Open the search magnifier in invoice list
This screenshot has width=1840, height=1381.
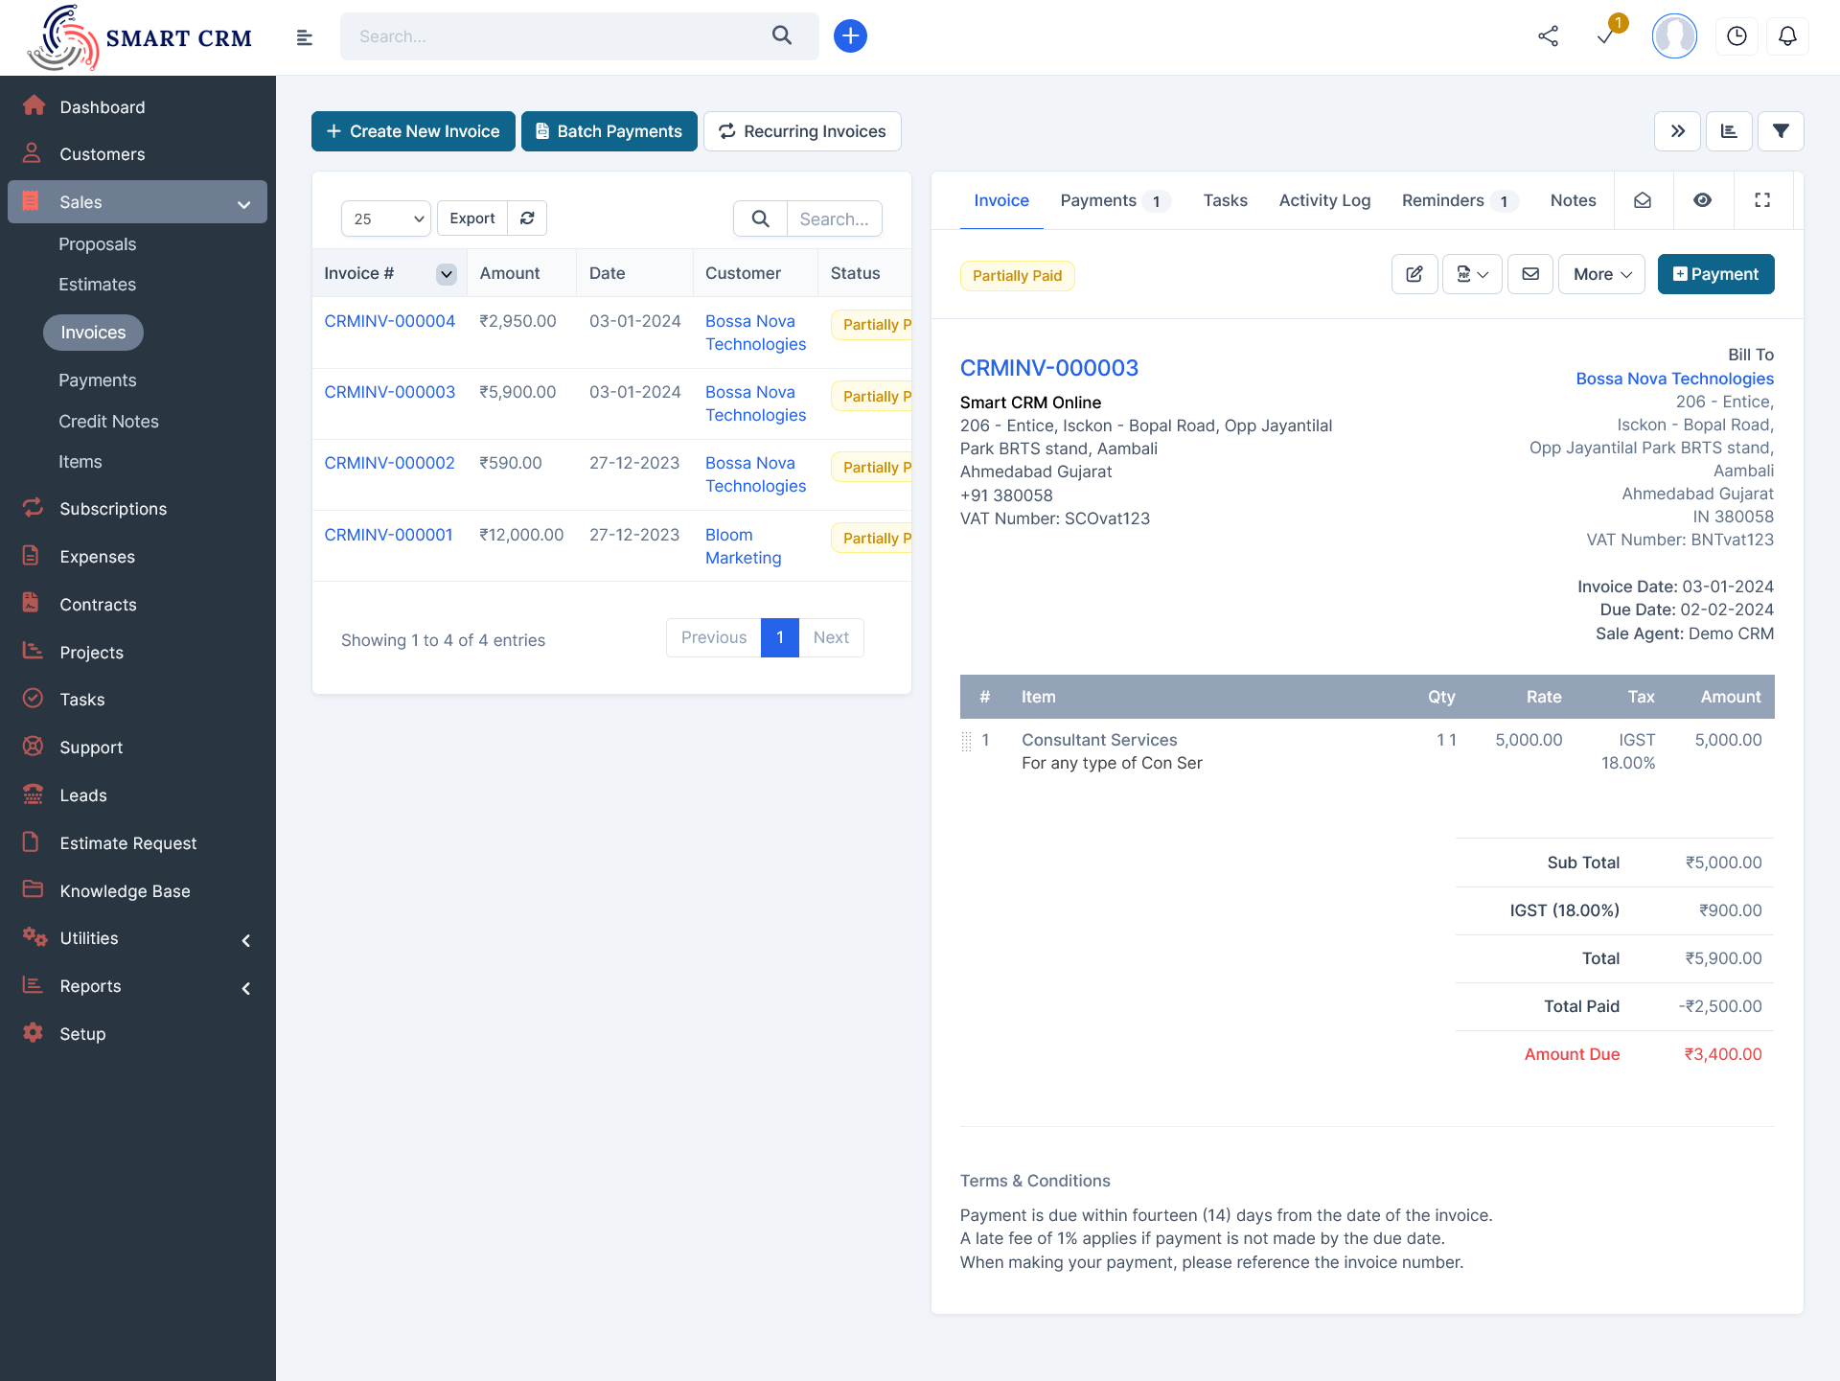758,219
